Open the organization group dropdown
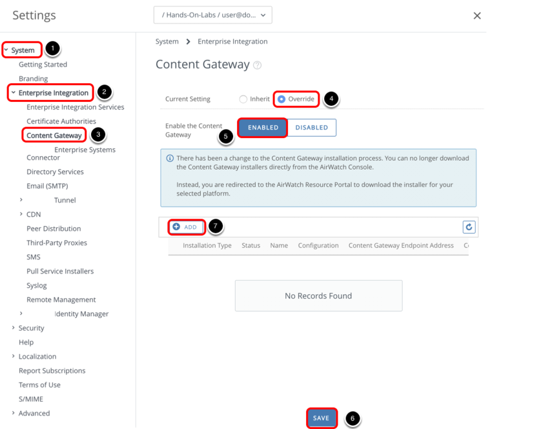 tap(212, 15)
